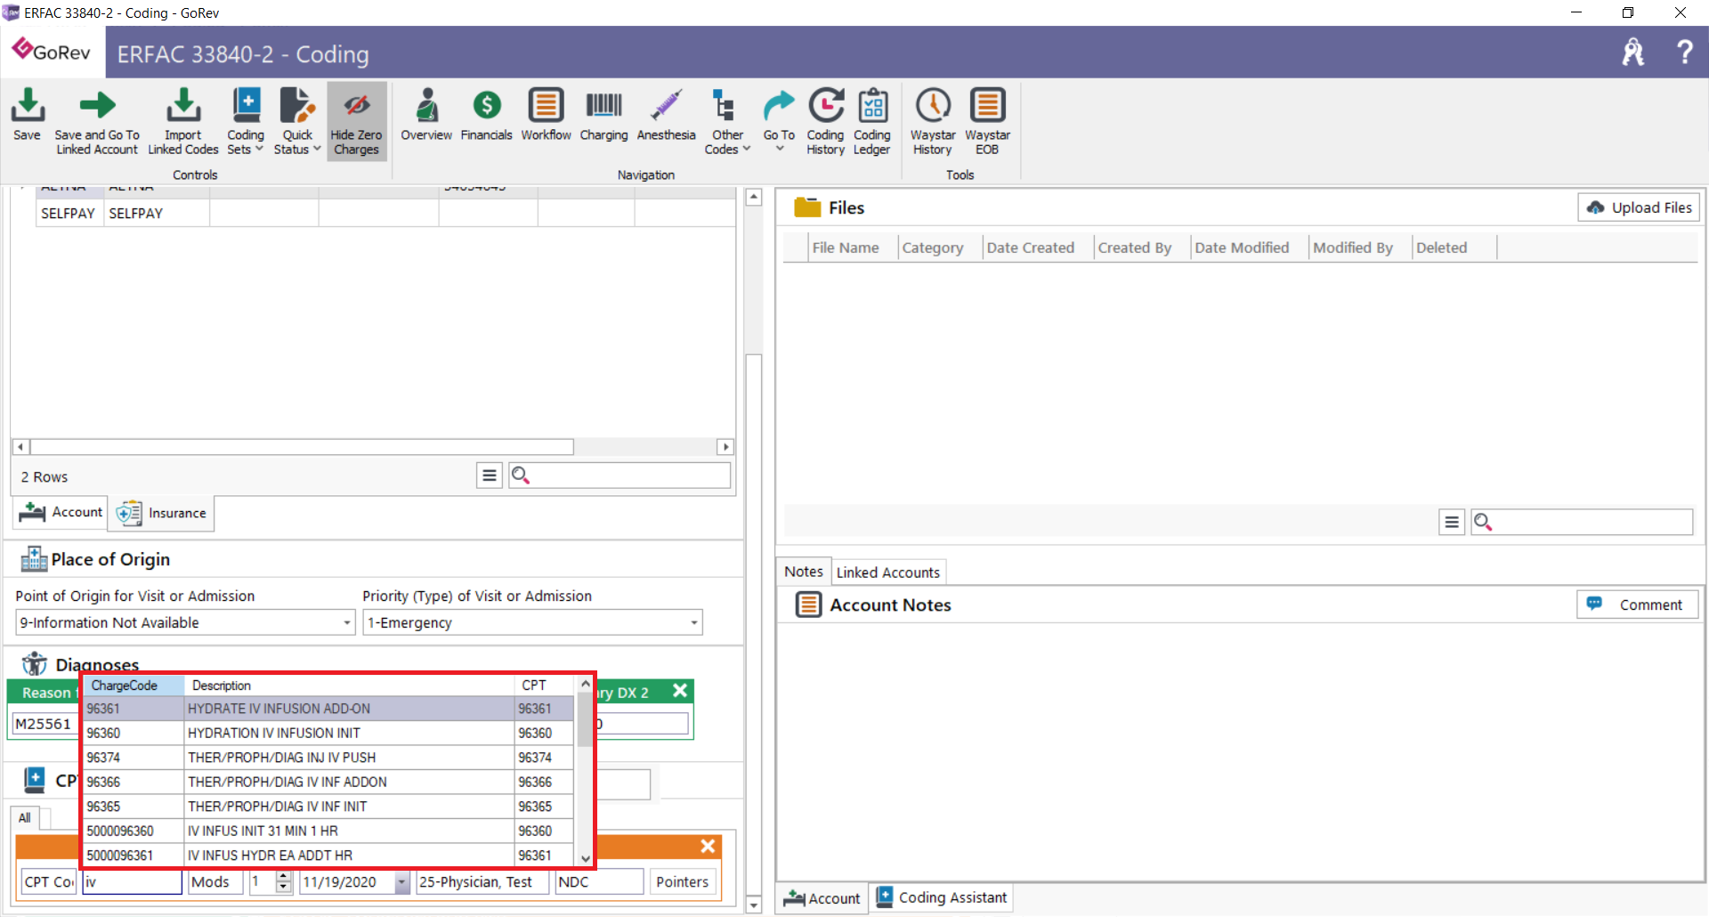Switch to the Linked Accounts tab
The height and width of the screenshot is (917, 1709).
[x=887, y=572]
